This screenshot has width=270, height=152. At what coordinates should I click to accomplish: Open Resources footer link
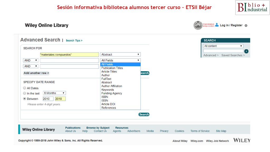tap(122, 128)
